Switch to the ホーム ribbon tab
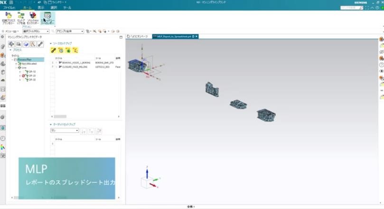Viewport: 384px width, 209px height. pyautogui.click(x=27, y=8)
